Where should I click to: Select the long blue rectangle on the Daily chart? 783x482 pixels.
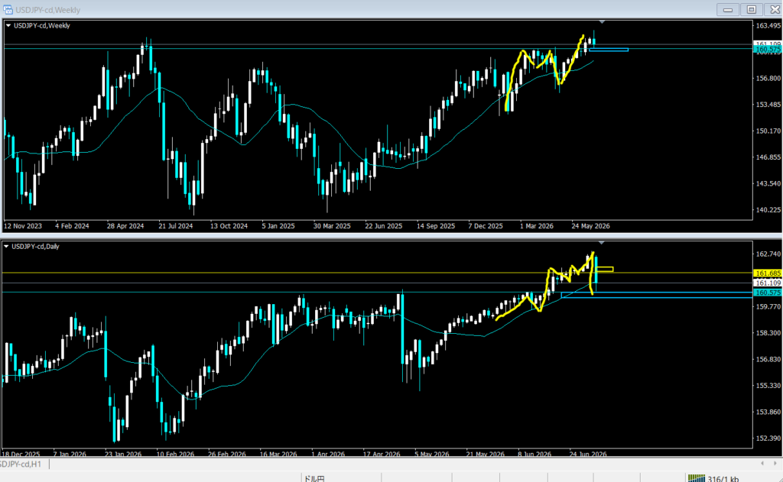657,295
